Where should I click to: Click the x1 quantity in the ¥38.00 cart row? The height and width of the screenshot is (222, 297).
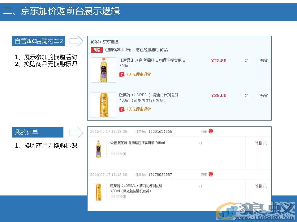247,95
